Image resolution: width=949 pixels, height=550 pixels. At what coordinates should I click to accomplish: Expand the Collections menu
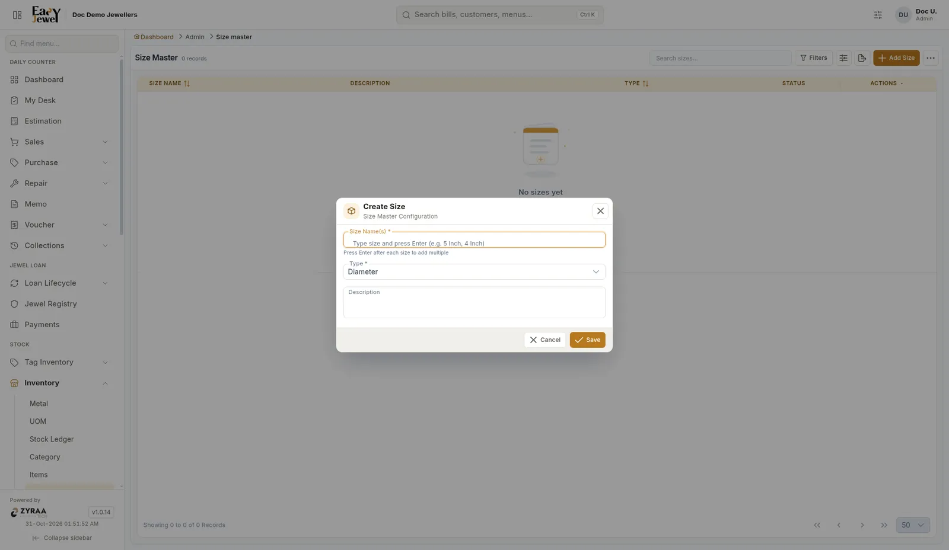coord(62,245)
